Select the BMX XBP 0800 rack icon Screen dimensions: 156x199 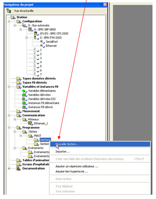30,29
